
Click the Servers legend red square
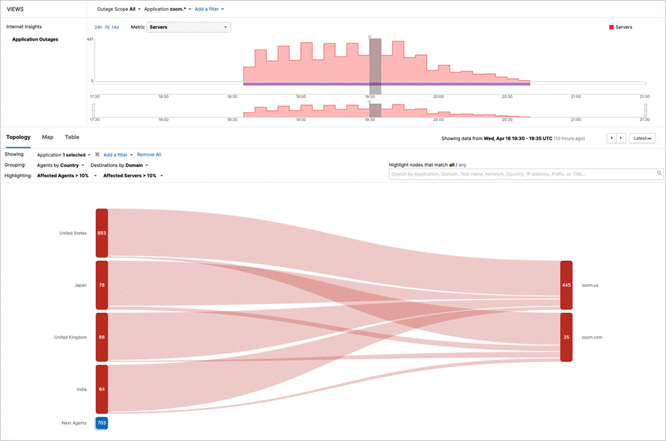point(610,27)
